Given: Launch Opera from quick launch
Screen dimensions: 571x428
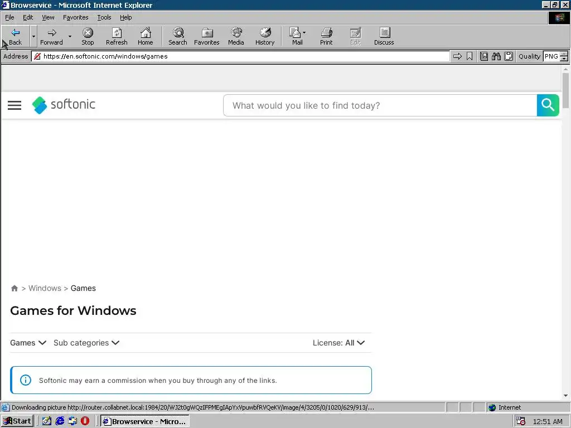Looking at the screenshot, I should tap(85, 421).
